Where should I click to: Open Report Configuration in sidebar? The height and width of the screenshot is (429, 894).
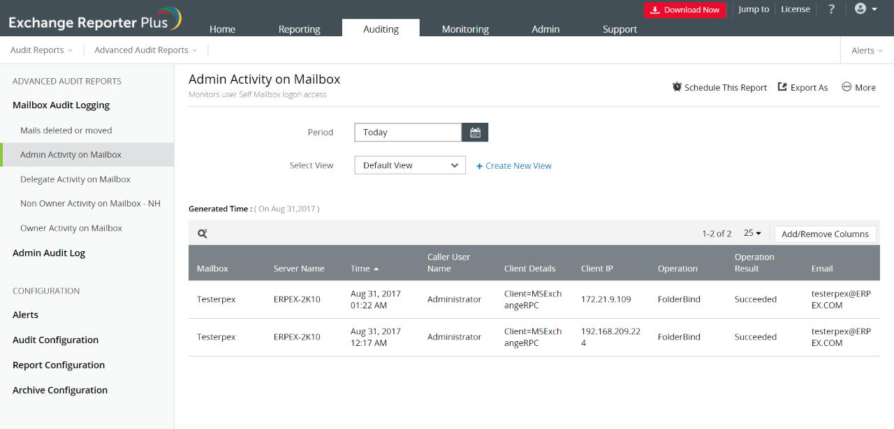click(59, 365)
